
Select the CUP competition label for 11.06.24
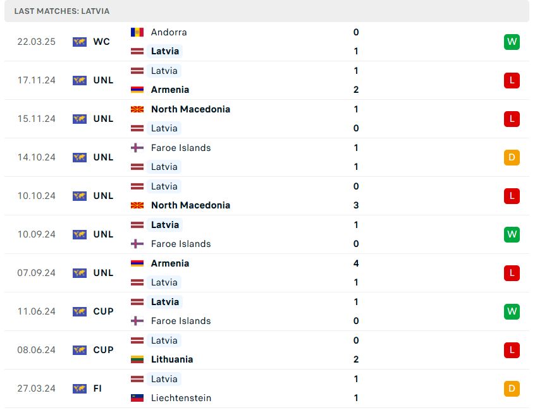[103, 311]
